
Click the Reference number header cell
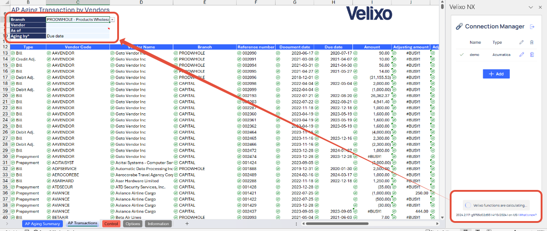pos(256,47)
